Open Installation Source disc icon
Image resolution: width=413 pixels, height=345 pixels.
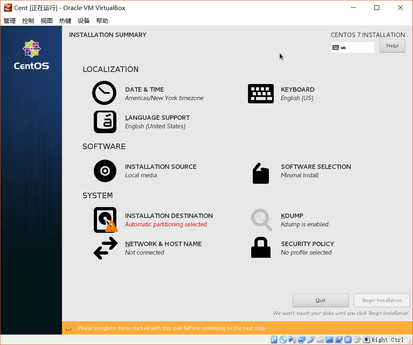tap(105, 171)
